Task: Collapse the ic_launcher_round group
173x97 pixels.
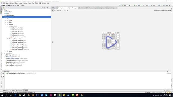Action: tap(8, 39)
